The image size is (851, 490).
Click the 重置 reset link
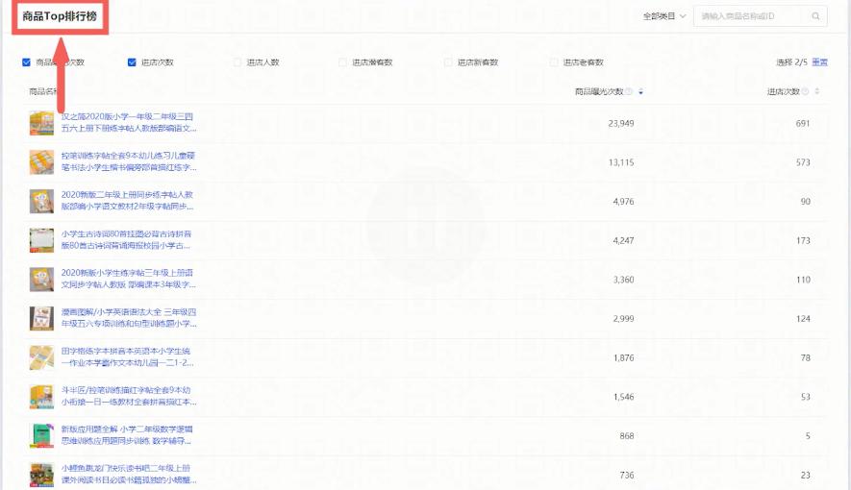819,62
